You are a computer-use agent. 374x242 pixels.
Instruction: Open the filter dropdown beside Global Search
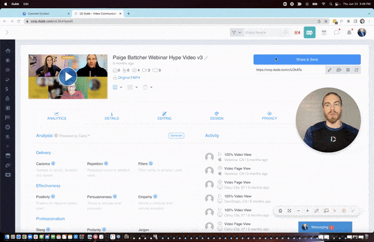pyautogui.click(x=237, y=32)
